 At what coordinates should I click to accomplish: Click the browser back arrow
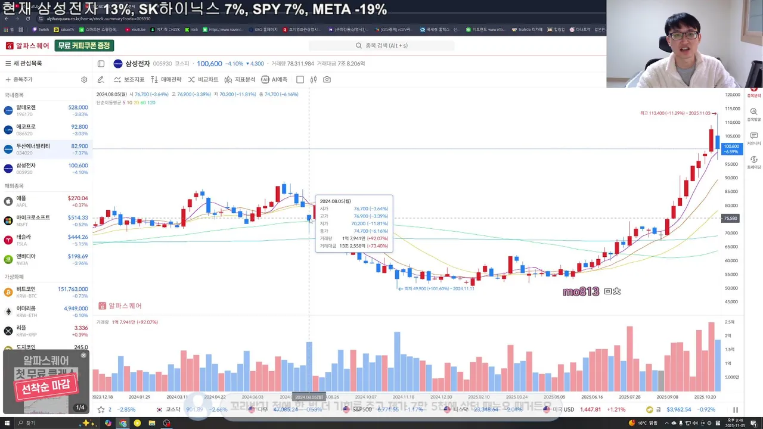(7, 18)
